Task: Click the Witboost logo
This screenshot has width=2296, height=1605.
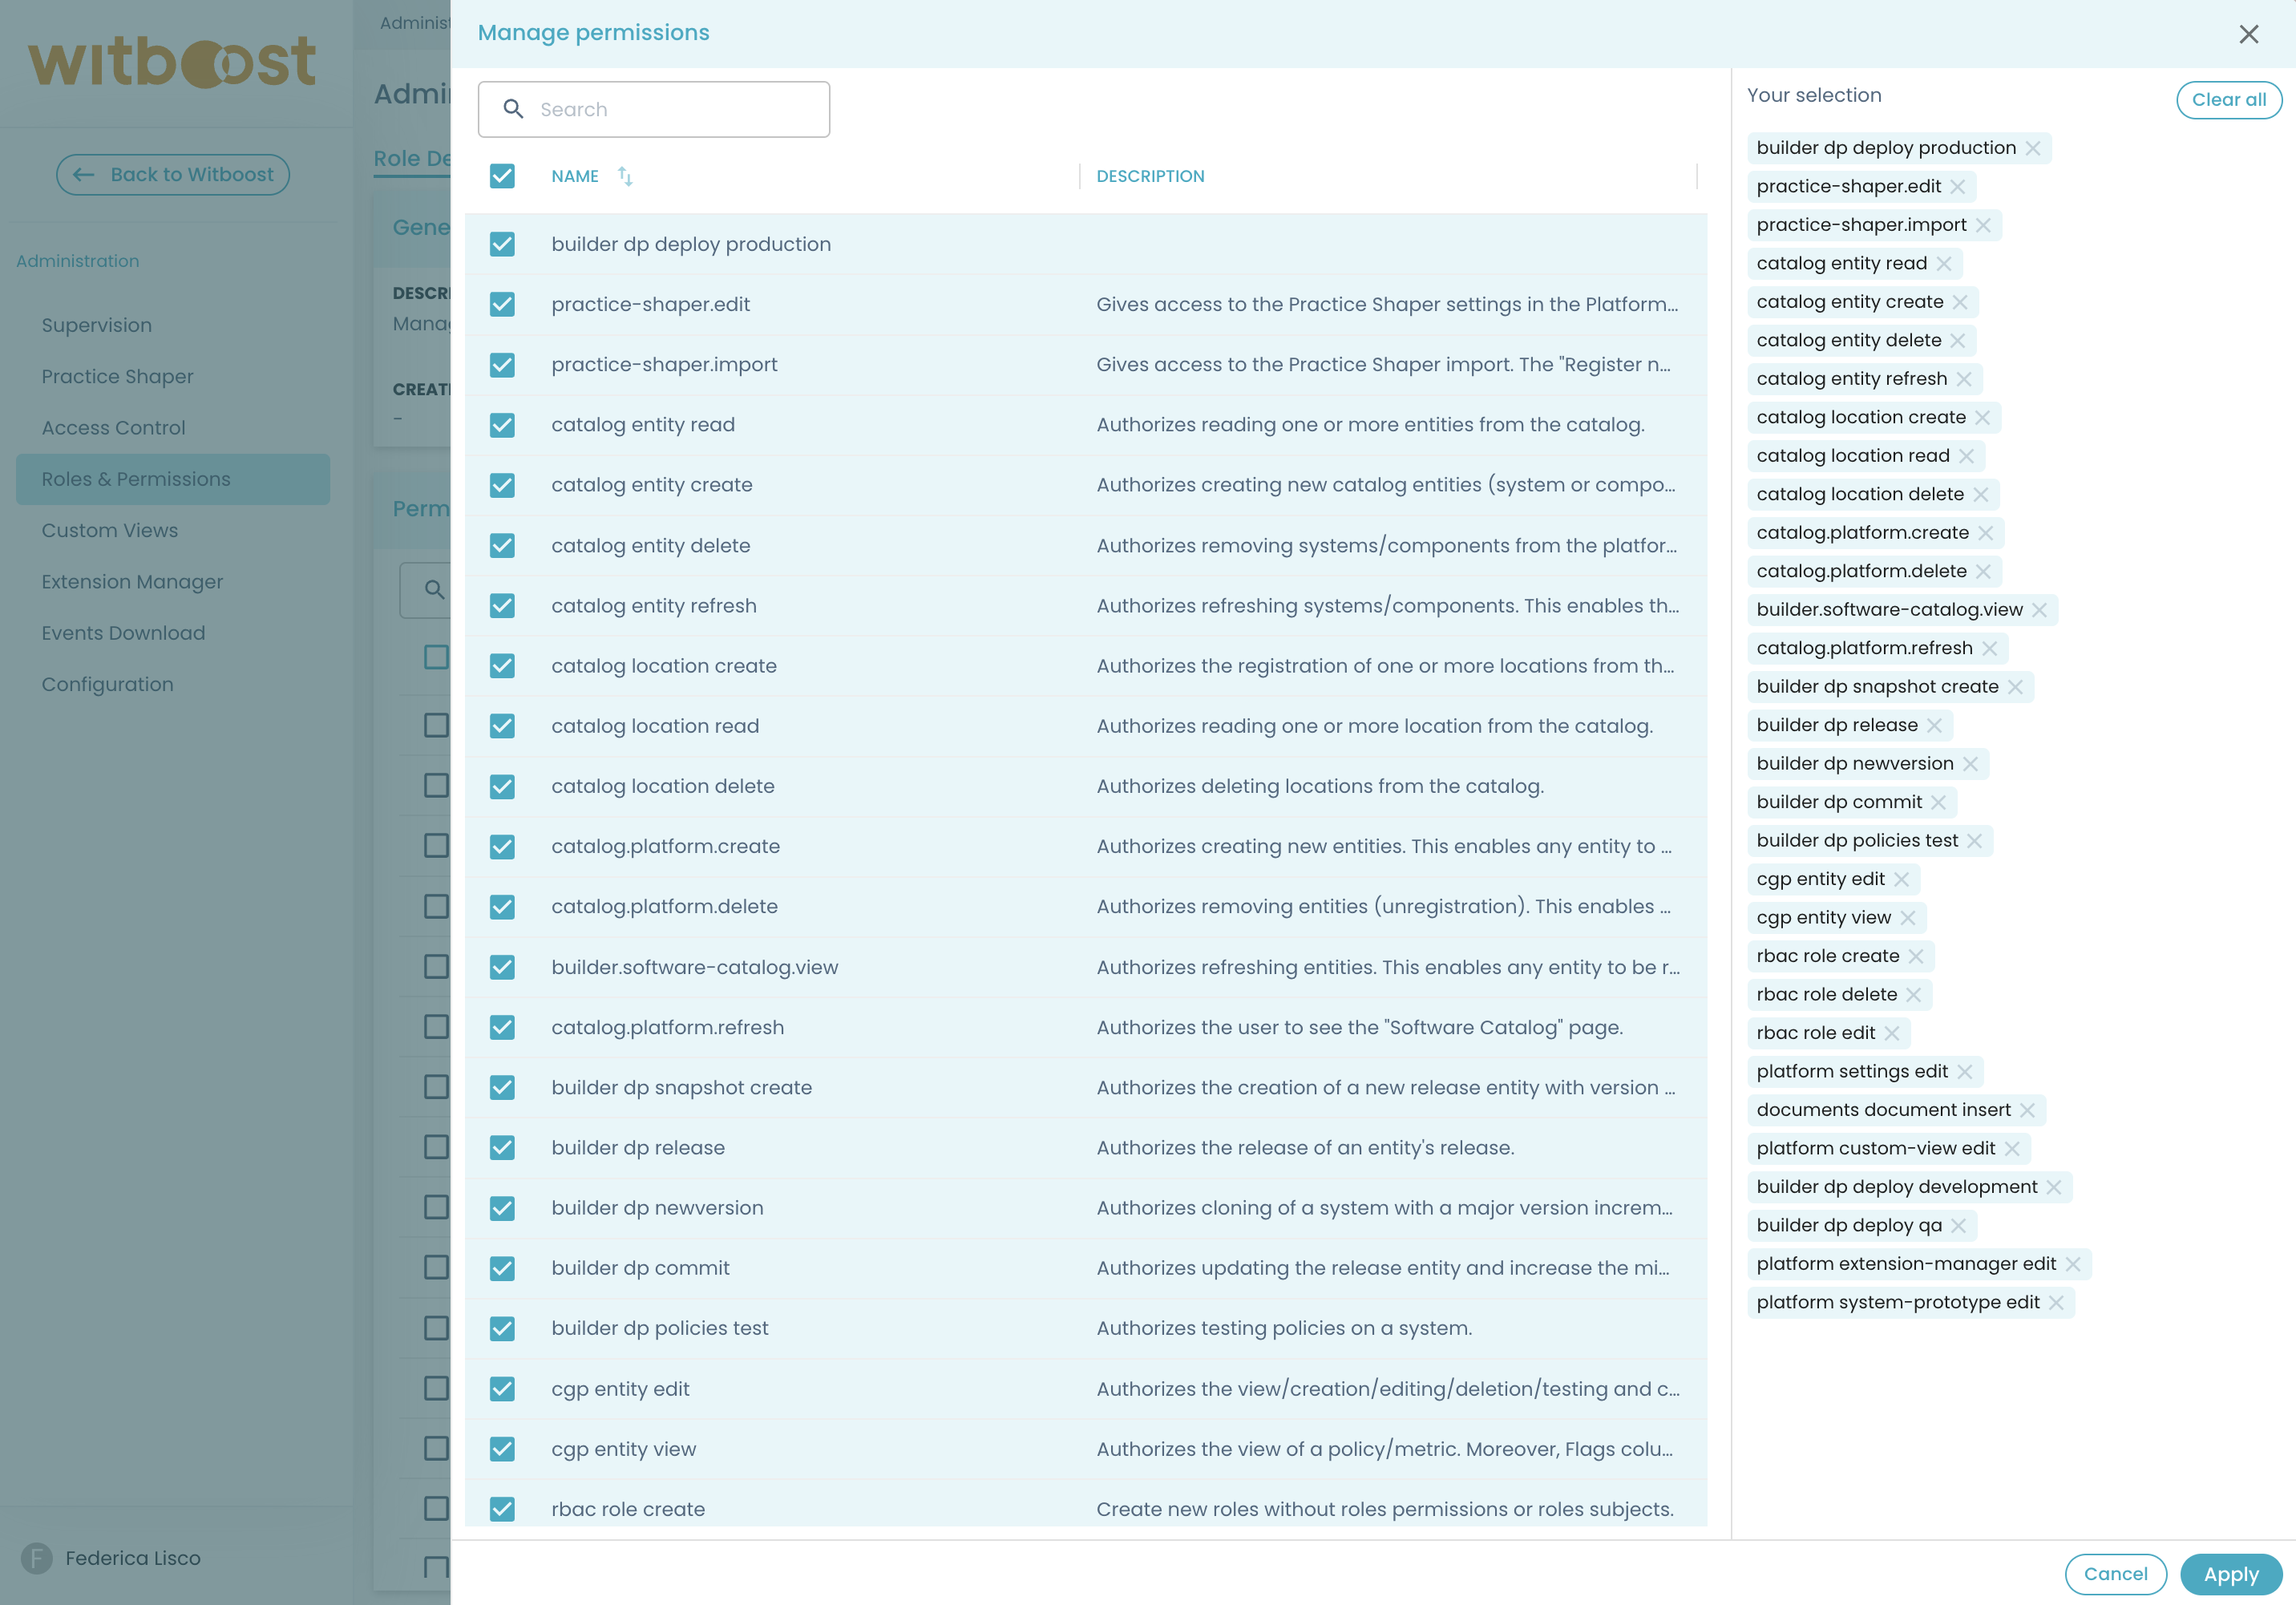Action: coord(172,60)
